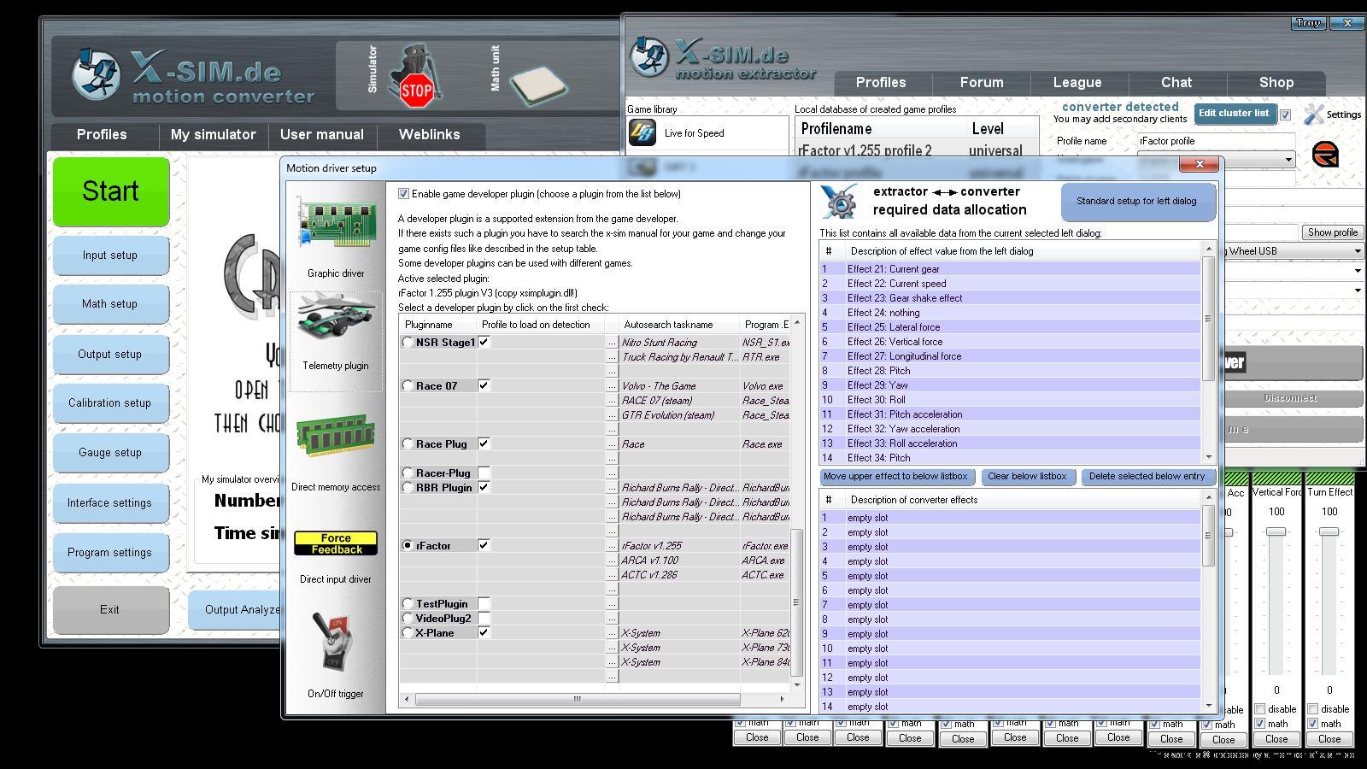This screenshot has height=769, width=1367.
Task: Open the dropdown below Profile name field
Action: click(1288, 160)
